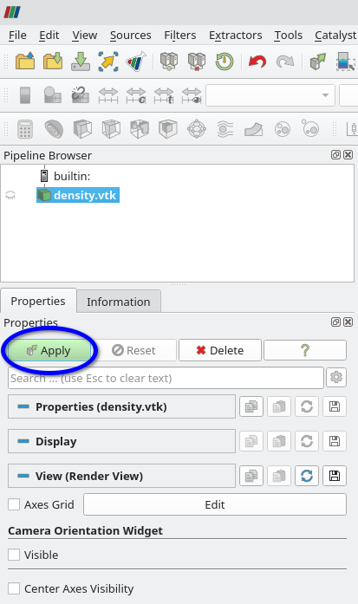Screen dimensions: 358x604
Task: Click the properties search input field
Action: click(166, 378)
